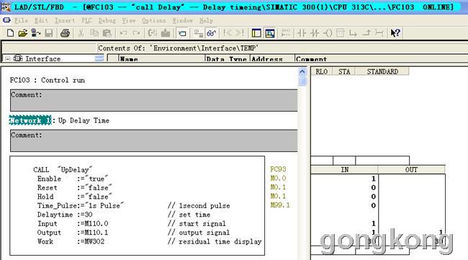The image size is (468, 260).
Task: Click the Delaytime :=30 line
Action: click(65, 215)
